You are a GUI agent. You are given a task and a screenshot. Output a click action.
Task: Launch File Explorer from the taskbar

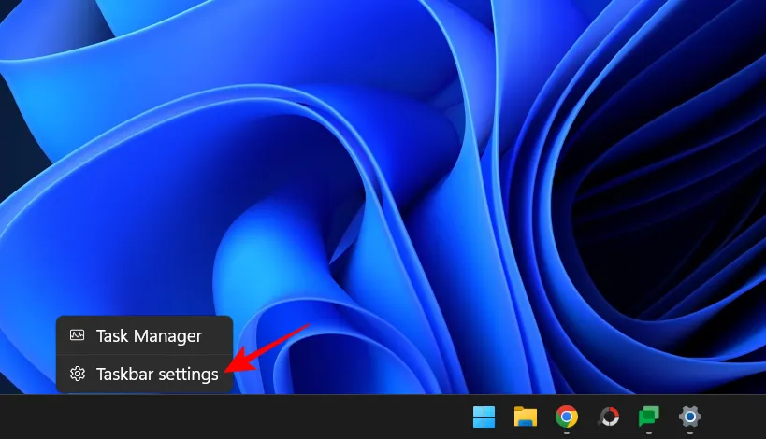pyautogui.click(x=525, y=417)
